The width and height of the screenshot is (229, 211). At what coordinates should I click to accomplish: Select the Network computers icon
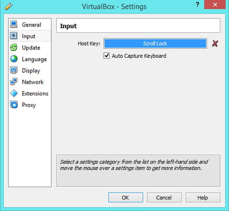pyautogui.click(x=14, y=82)
